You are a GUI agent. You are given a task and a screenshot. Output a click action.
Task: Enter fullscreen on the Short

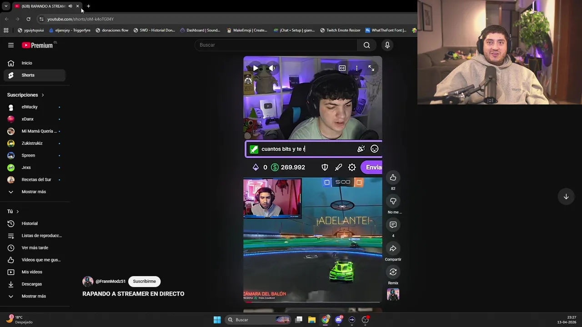pyautogui.click(x=371, y=68)
